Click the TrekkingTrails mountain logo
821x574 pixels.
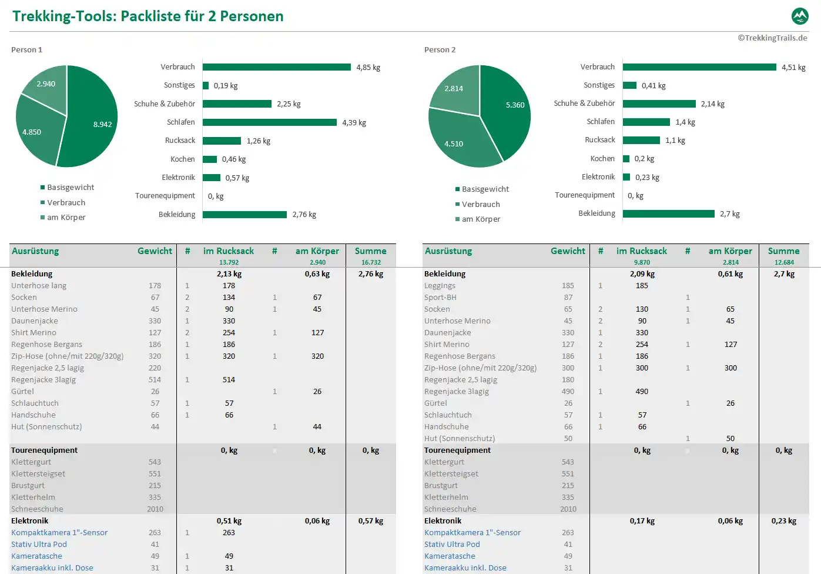point(800,16)
